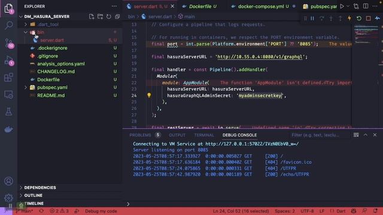The image size is (383, 215).
Task: Open Run and Debug view
Action: point(8,60)
